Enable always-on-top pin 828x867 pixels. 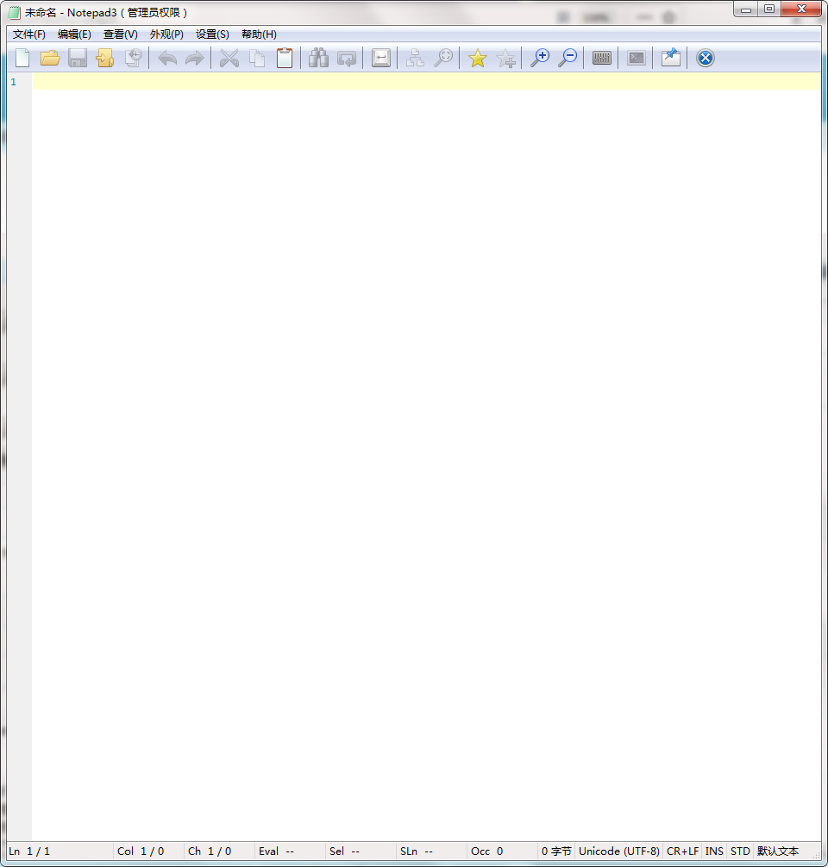click(x=670, y=58)
